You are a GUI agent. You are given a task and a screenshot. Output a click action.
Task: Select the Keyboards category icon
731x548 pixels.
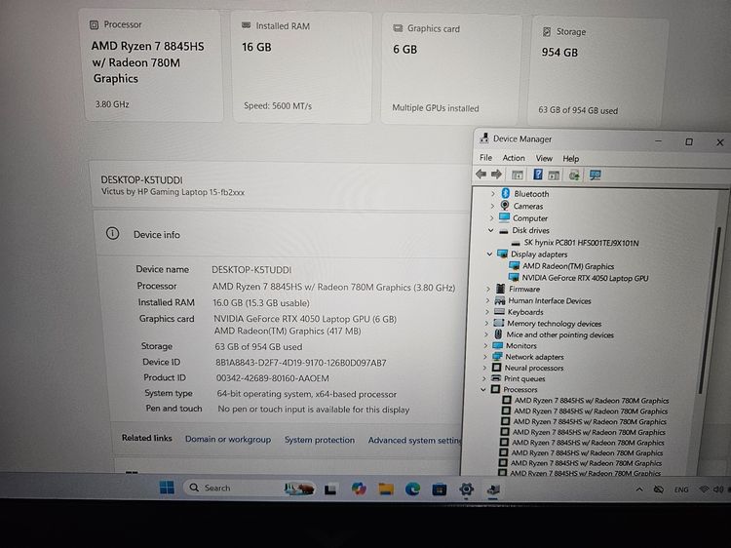pos(499,312)
